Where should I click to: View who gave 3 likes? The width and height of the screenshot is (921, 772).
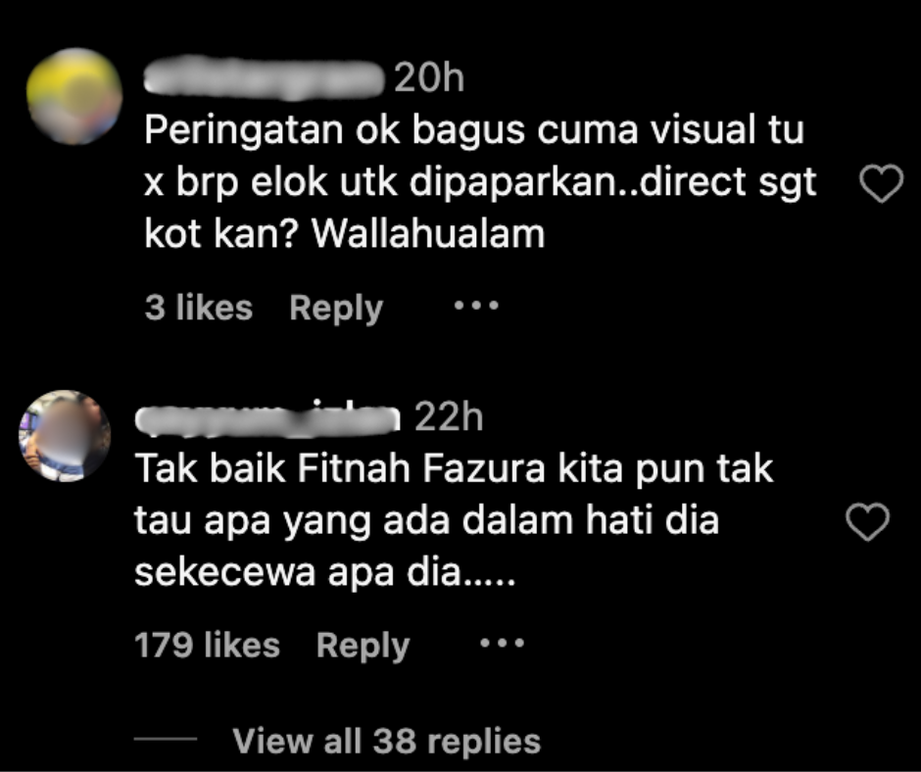tap(199, 308)
